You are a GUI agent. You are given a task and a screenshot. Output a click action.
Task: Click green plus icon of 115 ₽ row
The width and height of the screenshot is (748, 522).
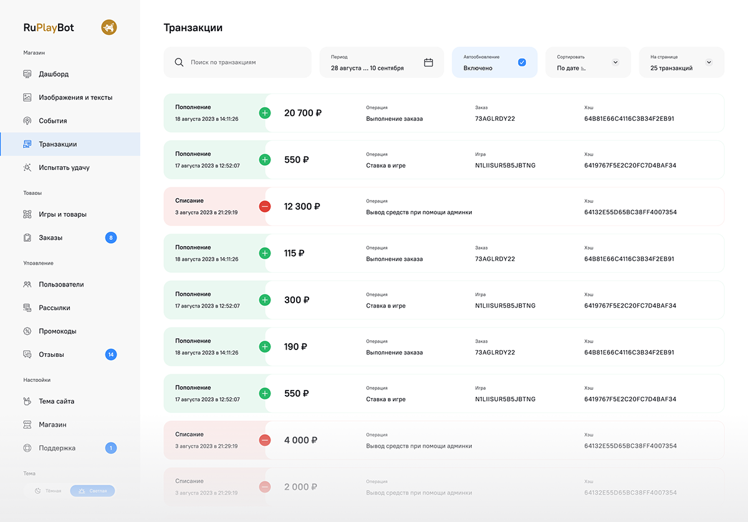[x=265, y=253]
